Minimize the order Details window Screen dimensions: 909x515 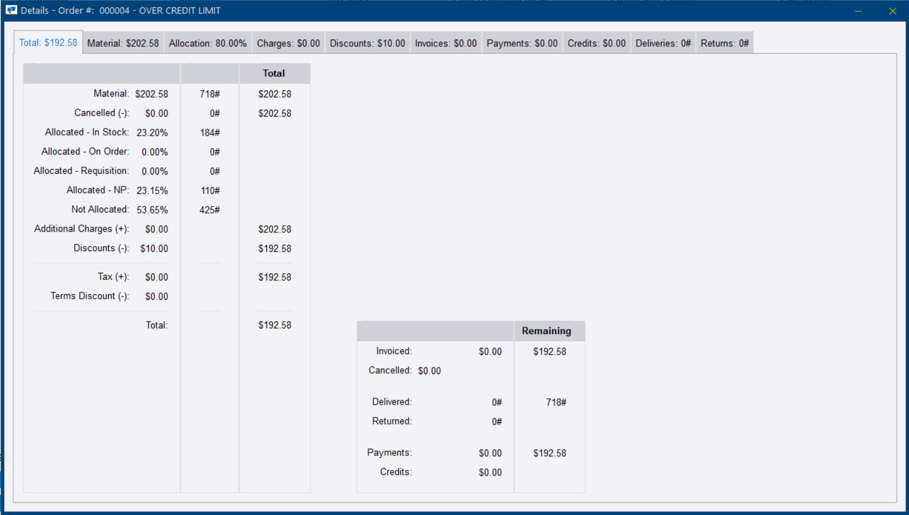tap(858, 11)
